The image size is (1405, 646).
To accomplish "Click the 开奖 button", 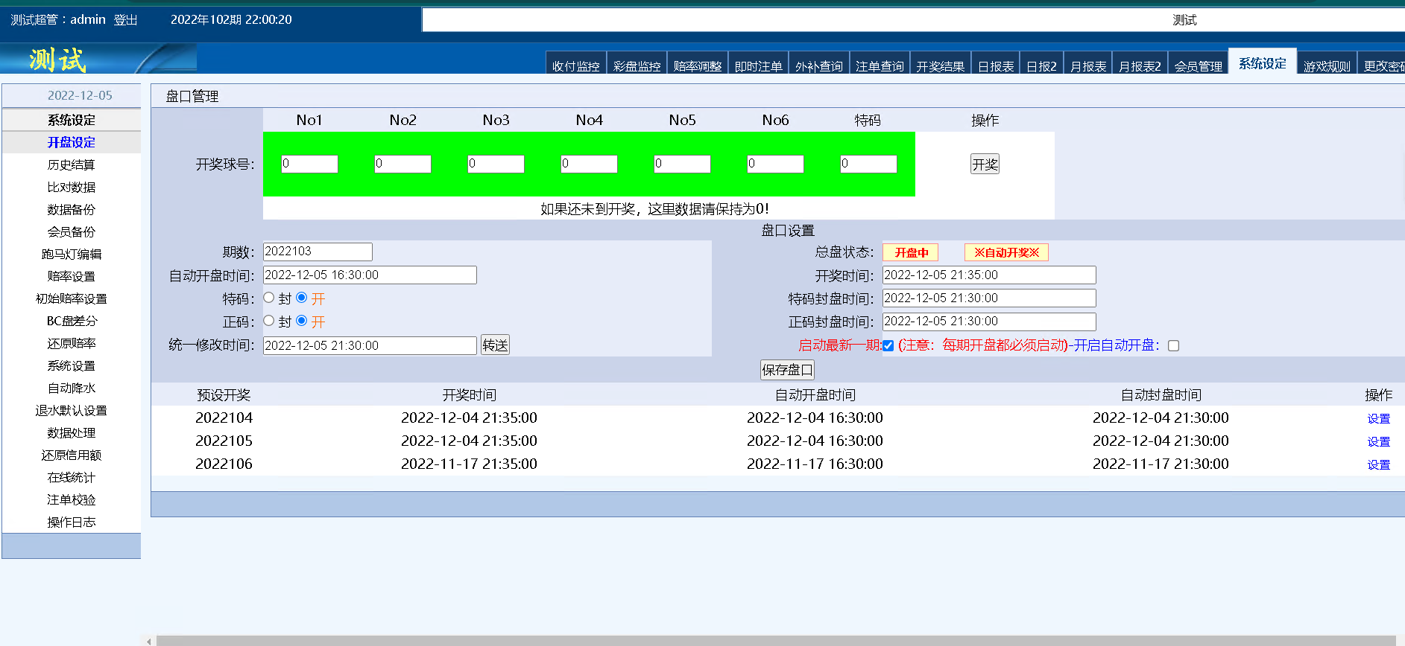I will click(x=985, y=164).
